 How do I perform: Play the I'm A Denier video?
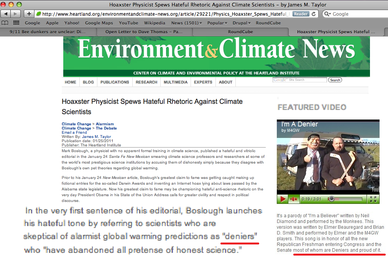pos(283,199)
